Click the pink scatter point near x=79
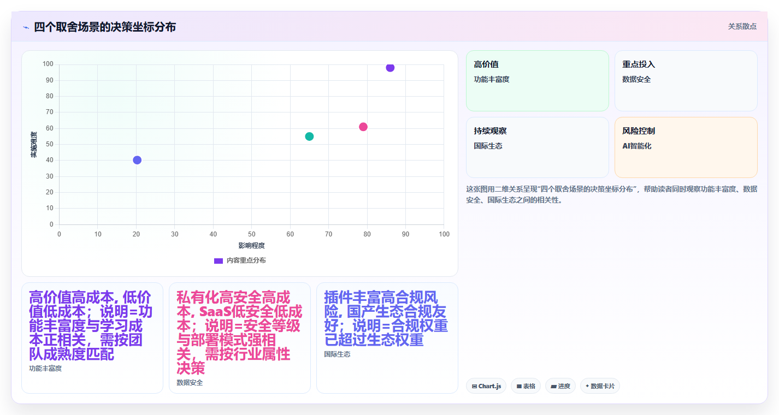 tap(363, 127)
